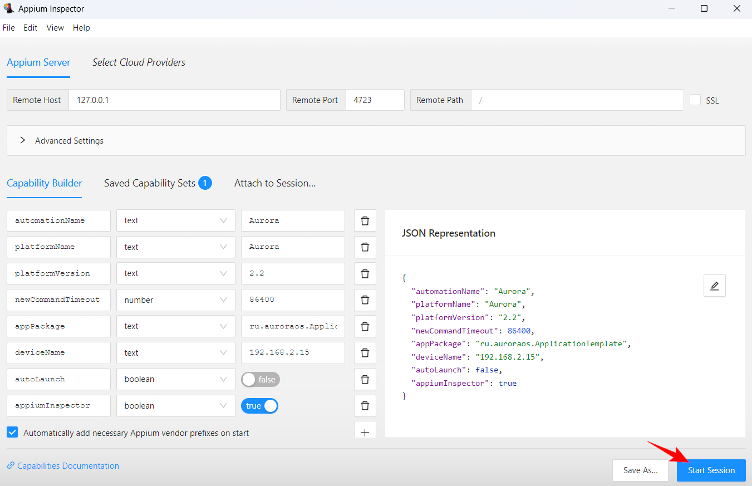Delete the newCommandTimeout capability row
Image resolution: width=752 pixels, height=486 pixels.
[x=365, y=300]
